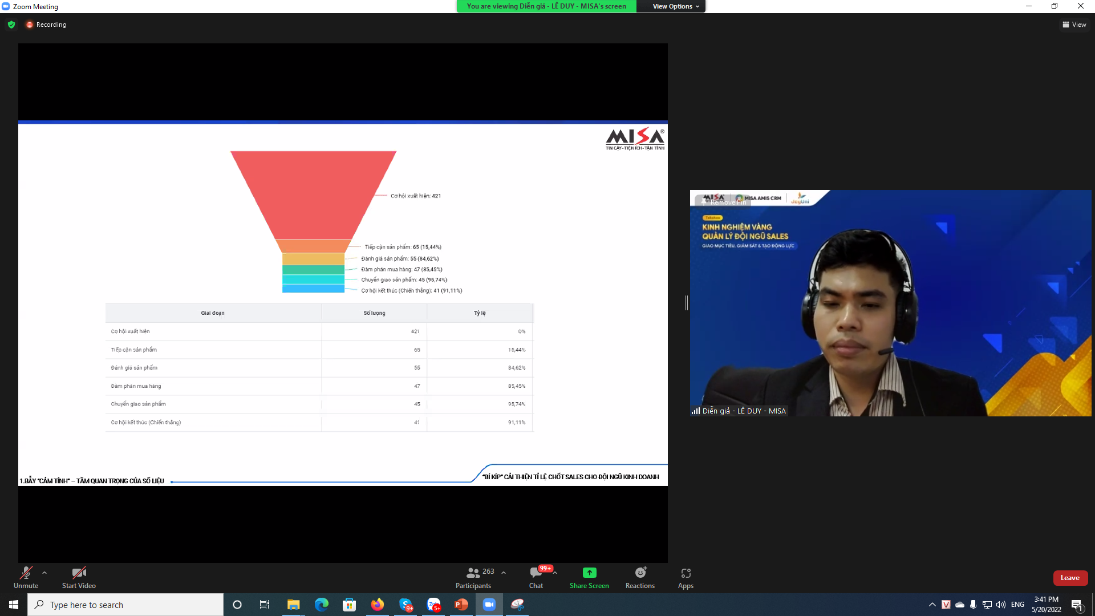The width and height of the screenshot is (1095, 616).
Task: Click the divider handle between panels
Action: click(x=687, y=303)
